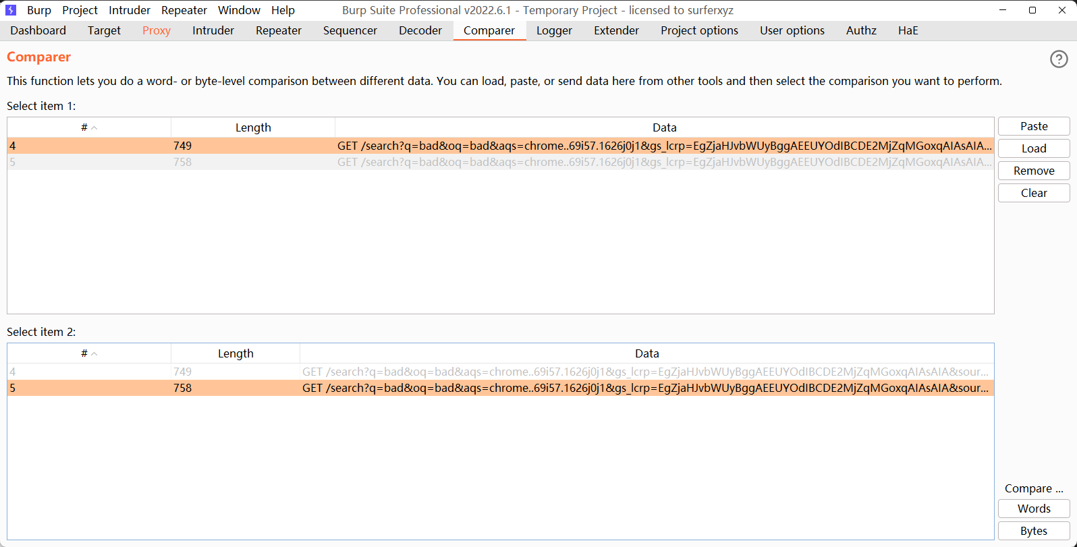Click the Remove button
The image size is (1077, 547).
tap(1034, 171)
